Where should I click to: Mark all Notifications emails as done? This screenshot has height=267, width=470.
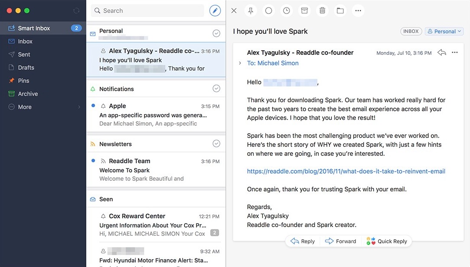217,89
